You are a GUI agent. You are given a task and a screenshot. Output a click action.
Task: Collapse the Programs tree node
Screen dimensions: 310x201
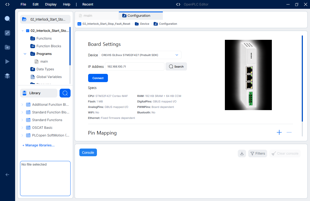click(x=25, y=54)
